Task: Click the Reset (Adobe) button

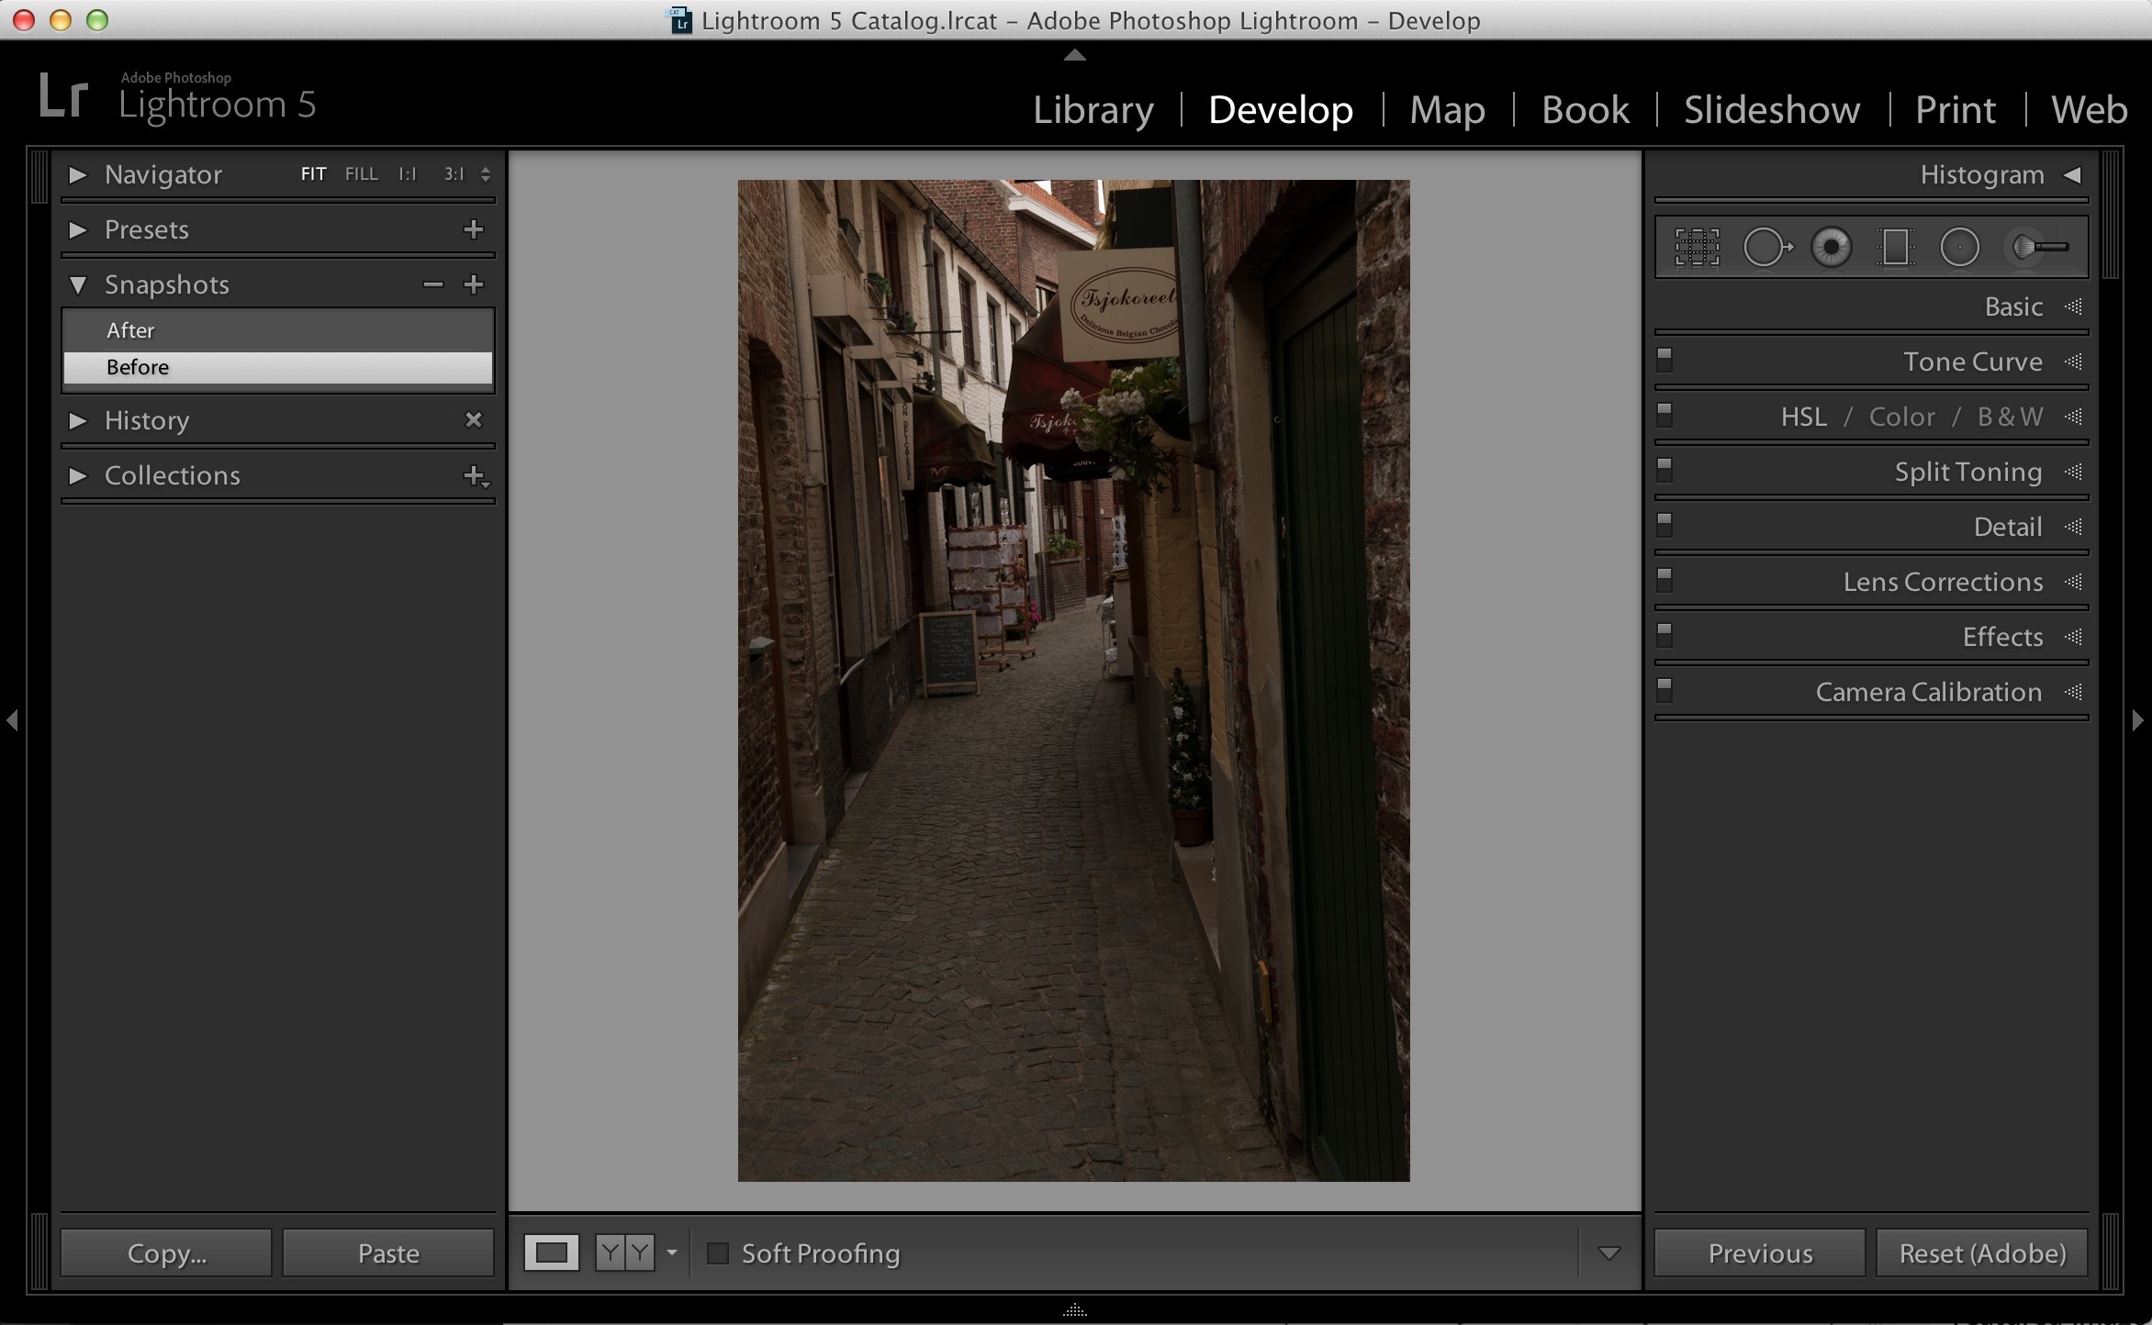Action: (x=1981, y=1253)
